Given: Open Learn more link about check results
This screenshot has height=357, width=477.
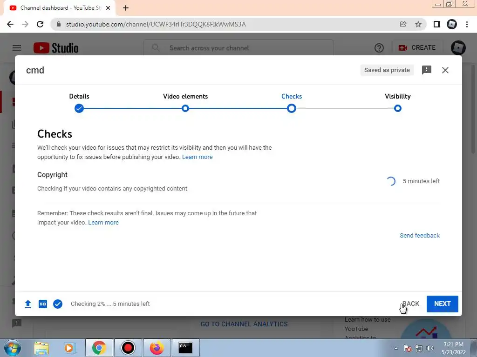Looking at the screenshot, I should (103, 223).
